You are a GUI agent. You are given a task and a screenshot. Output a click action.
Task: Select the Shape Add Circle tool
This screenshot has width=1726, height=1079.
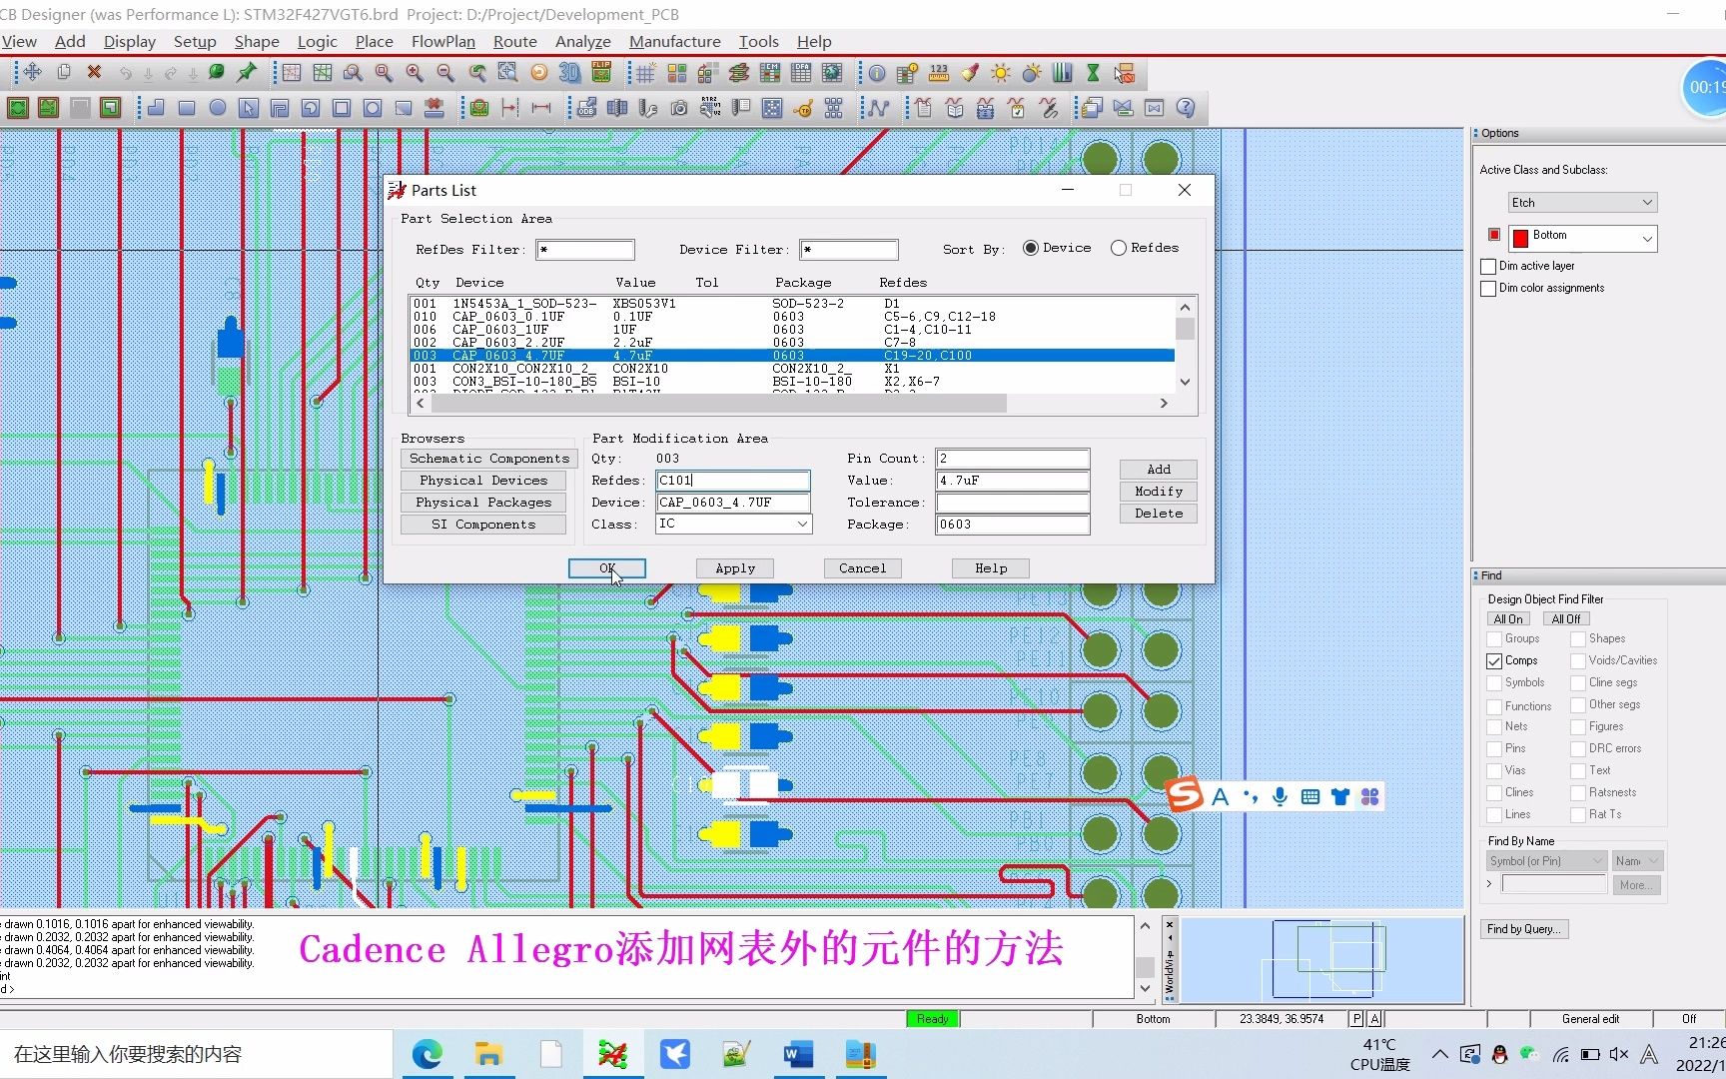tap(218, 108)
